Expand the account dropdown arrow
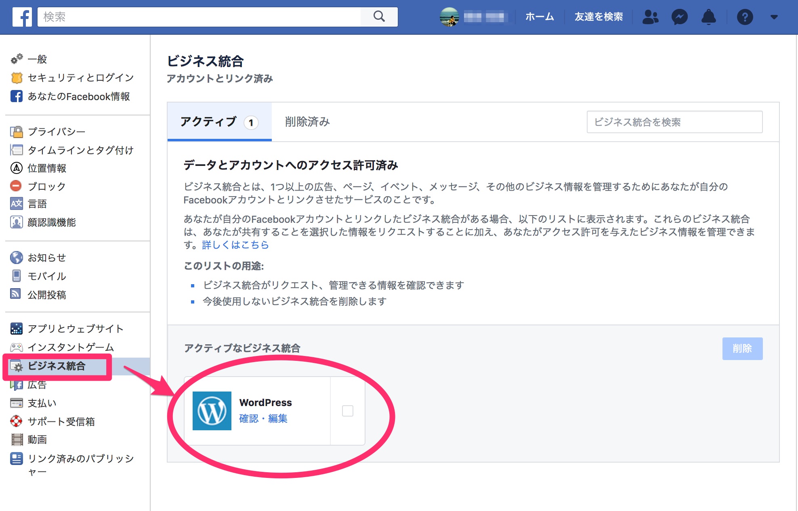Screen dimensions: 798x511 pos(774,17)
